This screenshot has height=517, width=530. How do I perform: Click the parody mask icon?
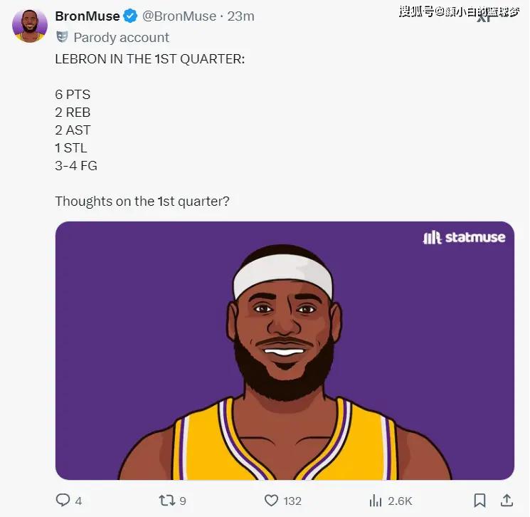coord(62,37)
